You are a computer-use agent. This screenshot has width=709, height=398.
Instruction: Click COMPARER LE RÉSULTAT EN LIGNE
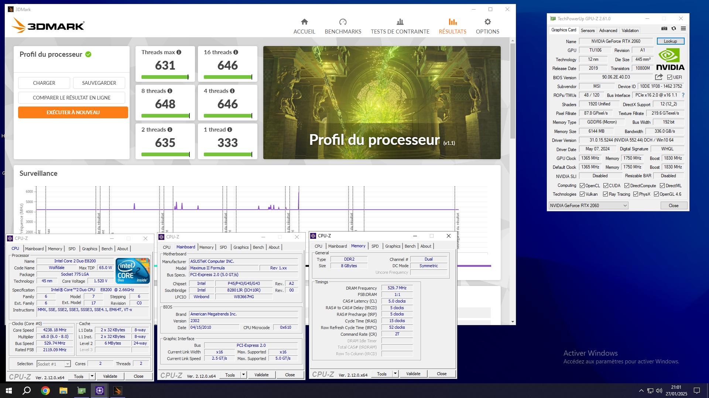pos(72,98)
